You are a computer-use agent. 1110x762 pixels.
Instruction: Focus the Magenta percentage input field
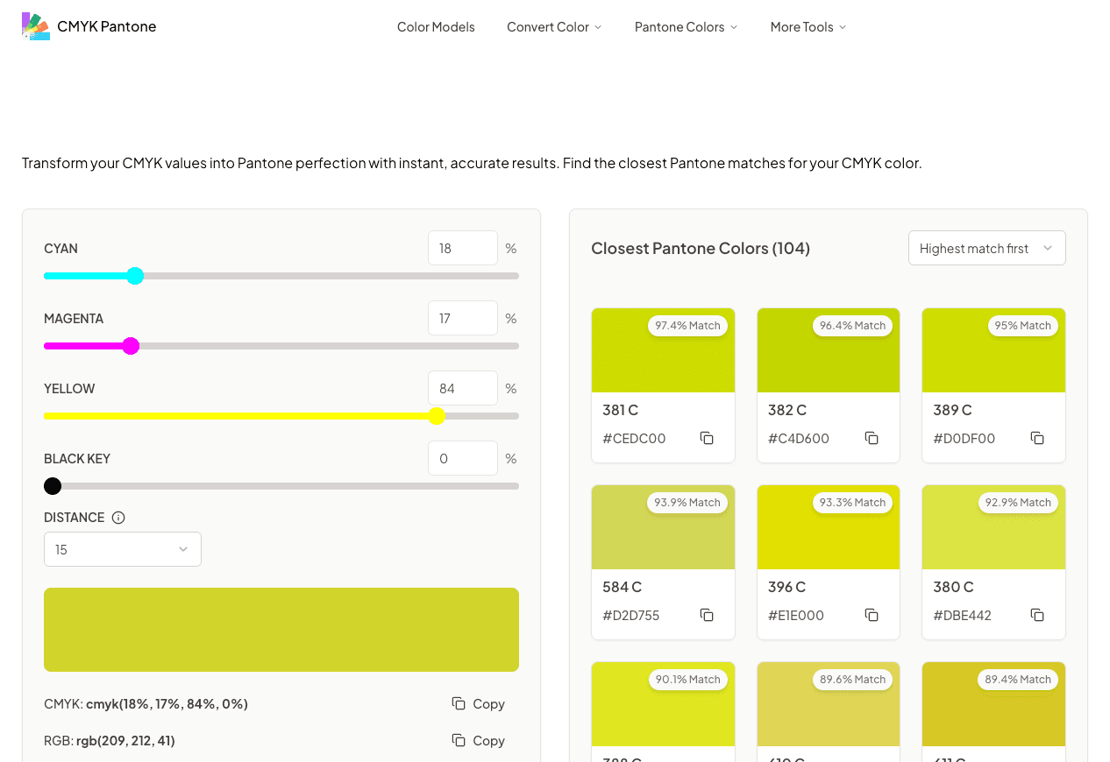pos(463,318)
